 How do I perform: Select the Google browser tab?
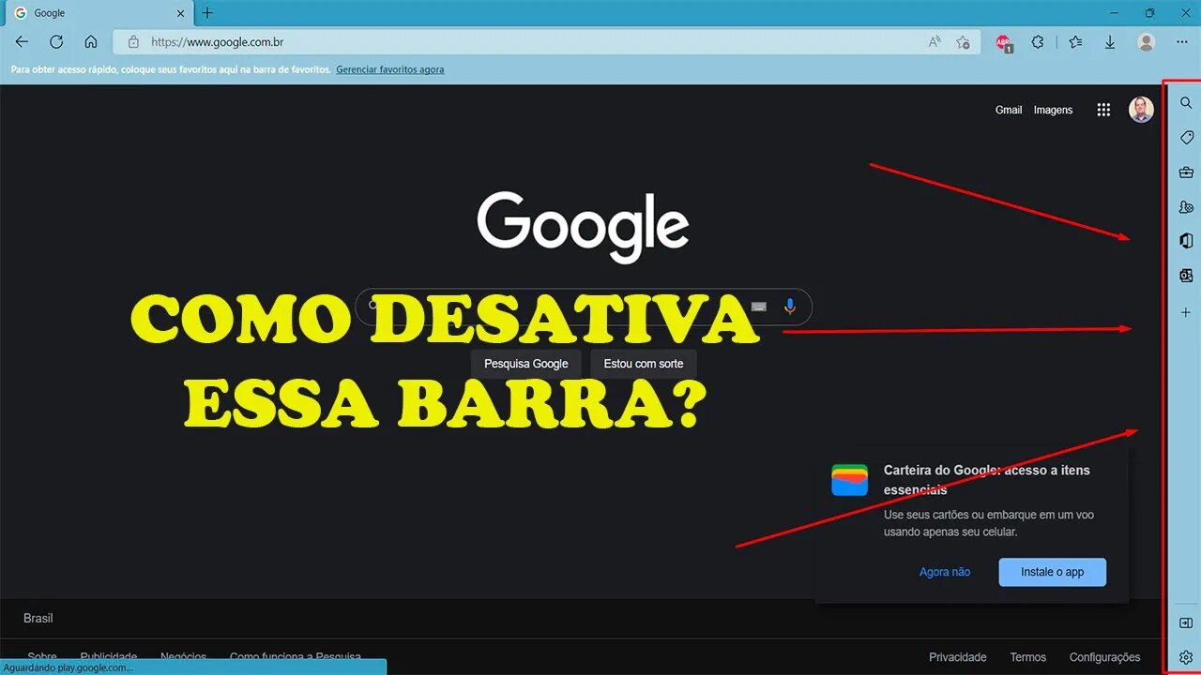(98, 13)
